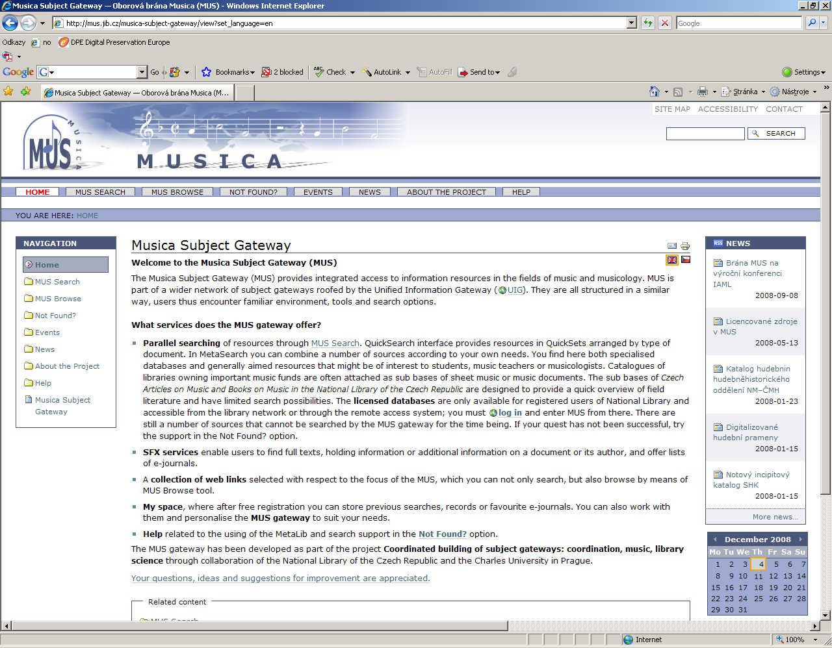Open the NOT FOUND? tab
The width and height of the screenshot is (832, 648).
[x=253, y=192]
